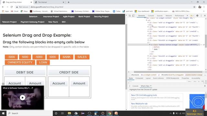Open the Windows Start menu

click(3, 113)
